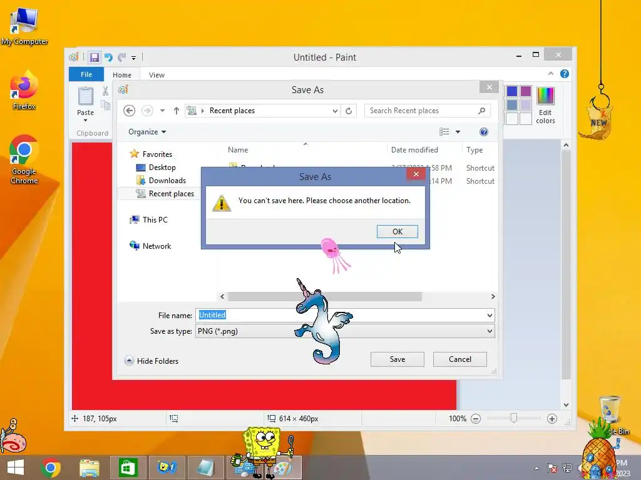Viewport: 641px width, 480px height.
Task: Click the horizontal scrollbar right arrow
Action: (493, 297)
